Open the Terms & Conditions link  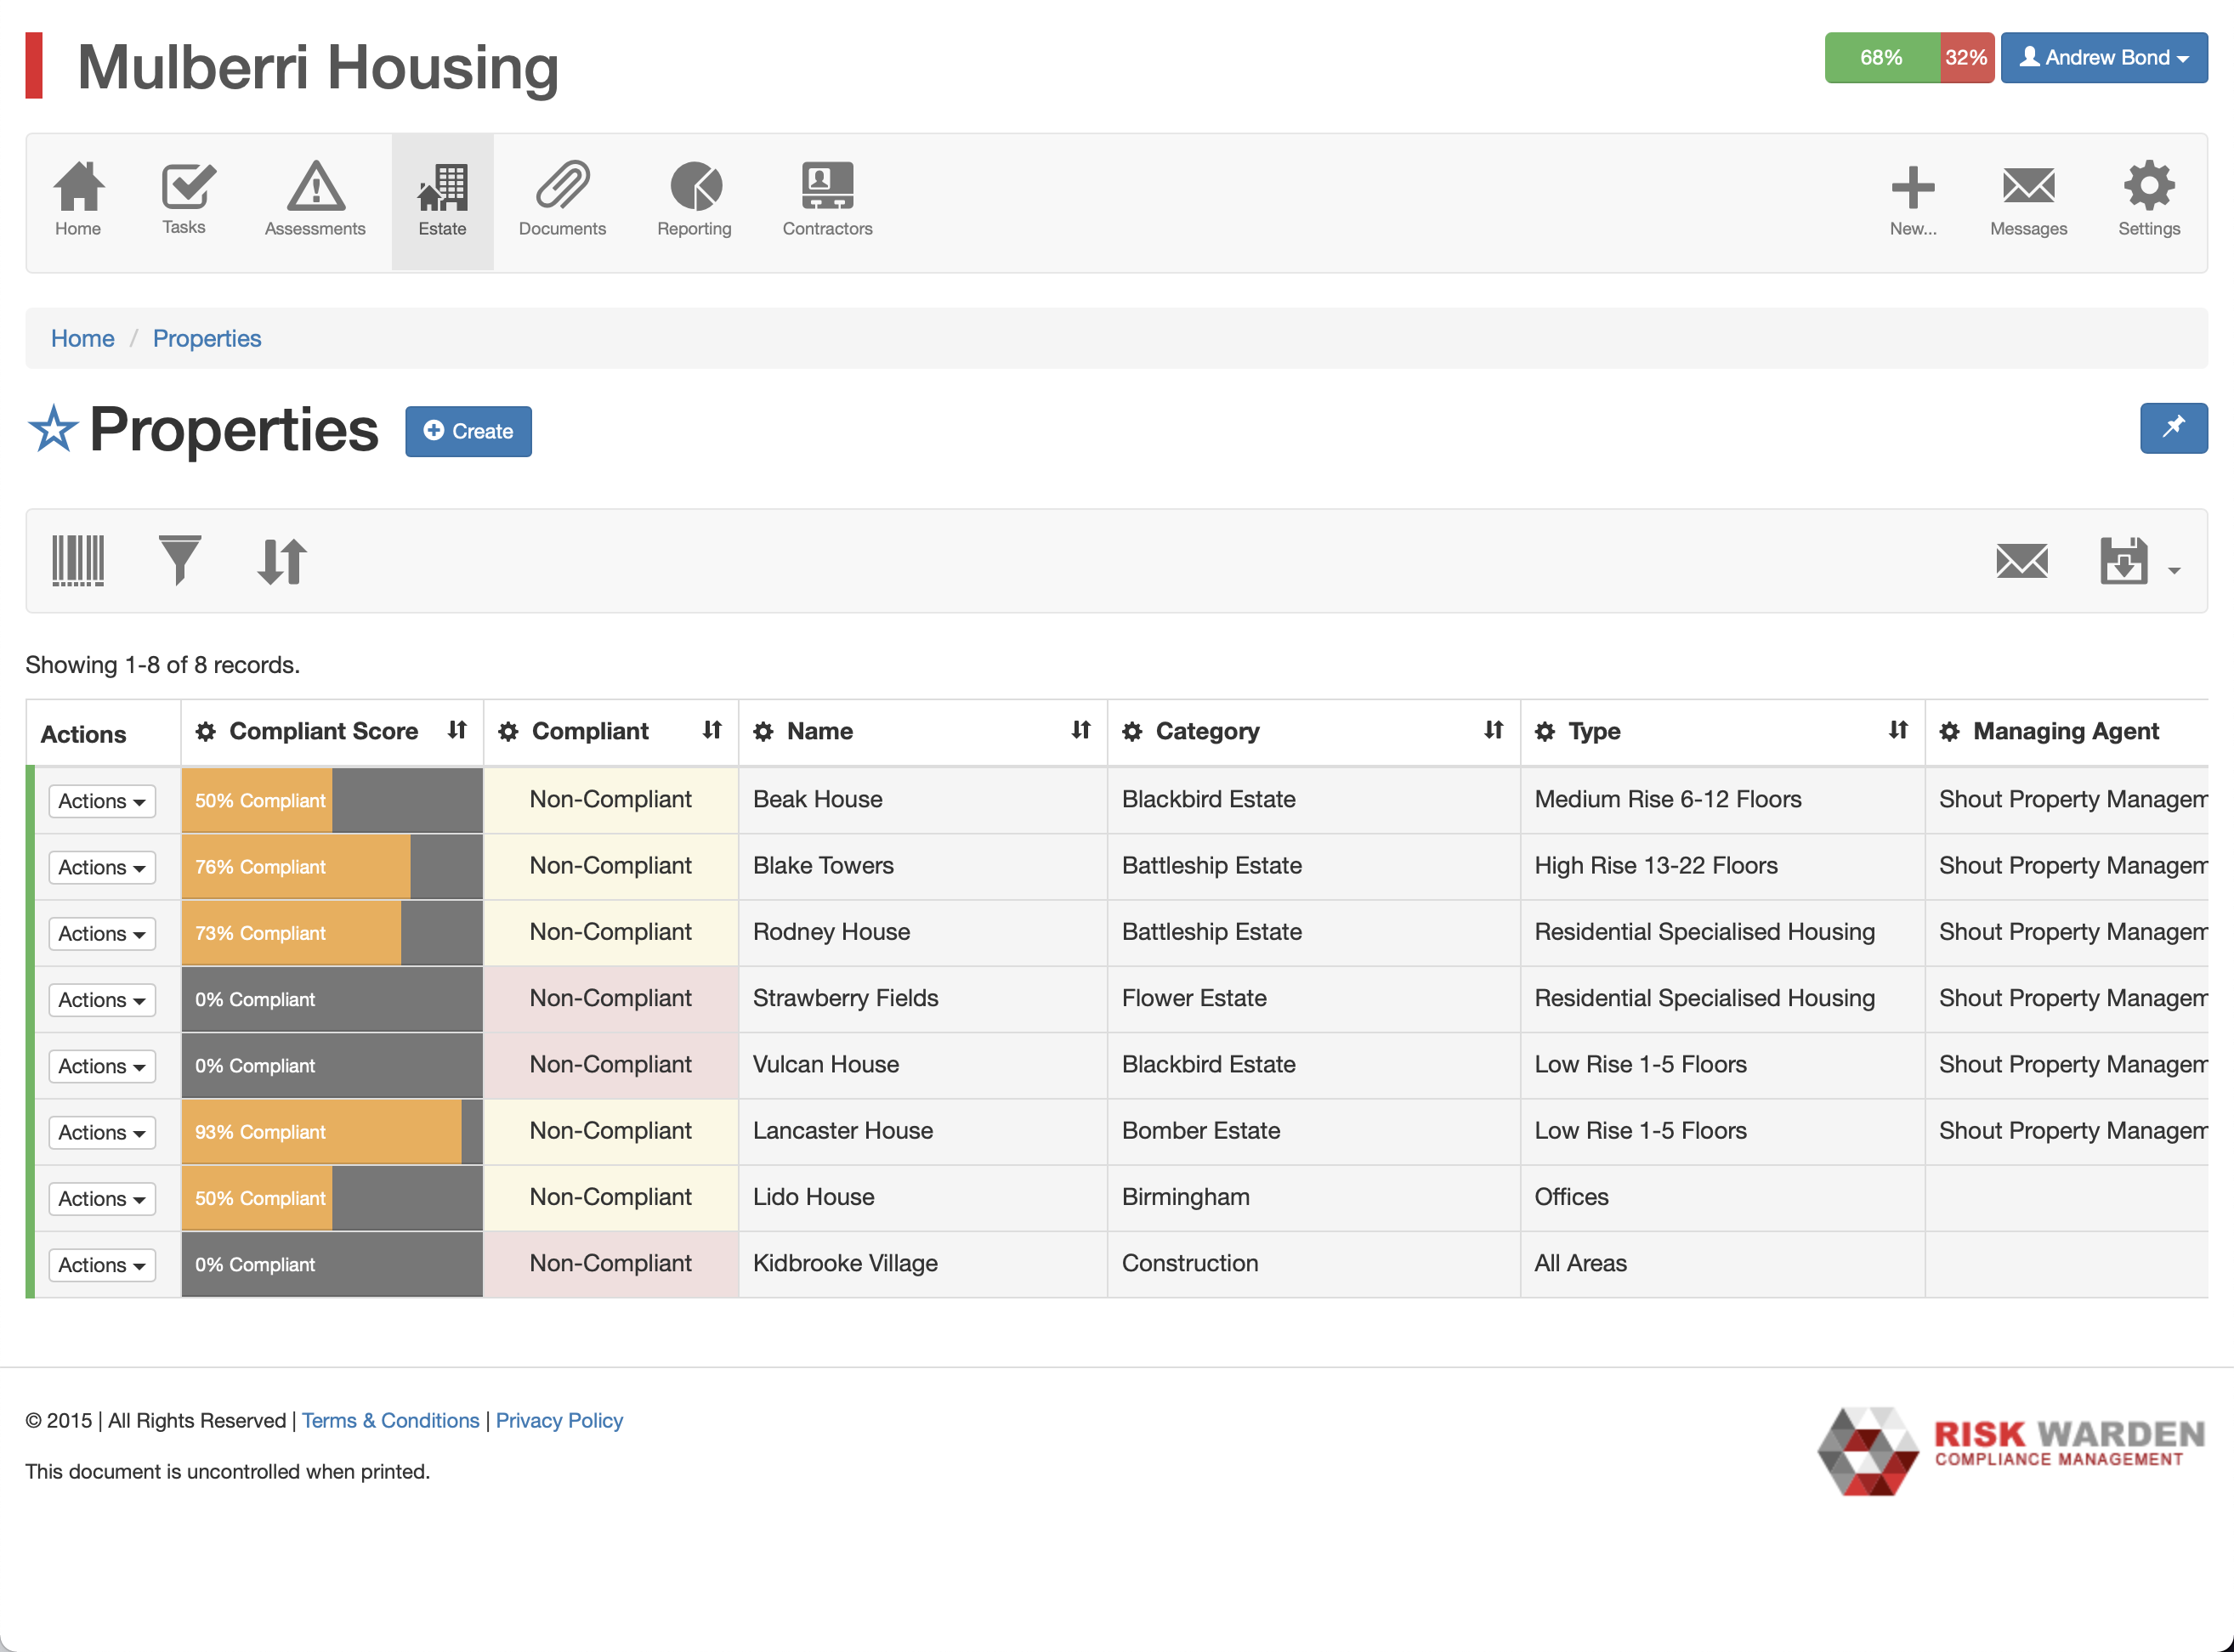(x=390, y=1421)
